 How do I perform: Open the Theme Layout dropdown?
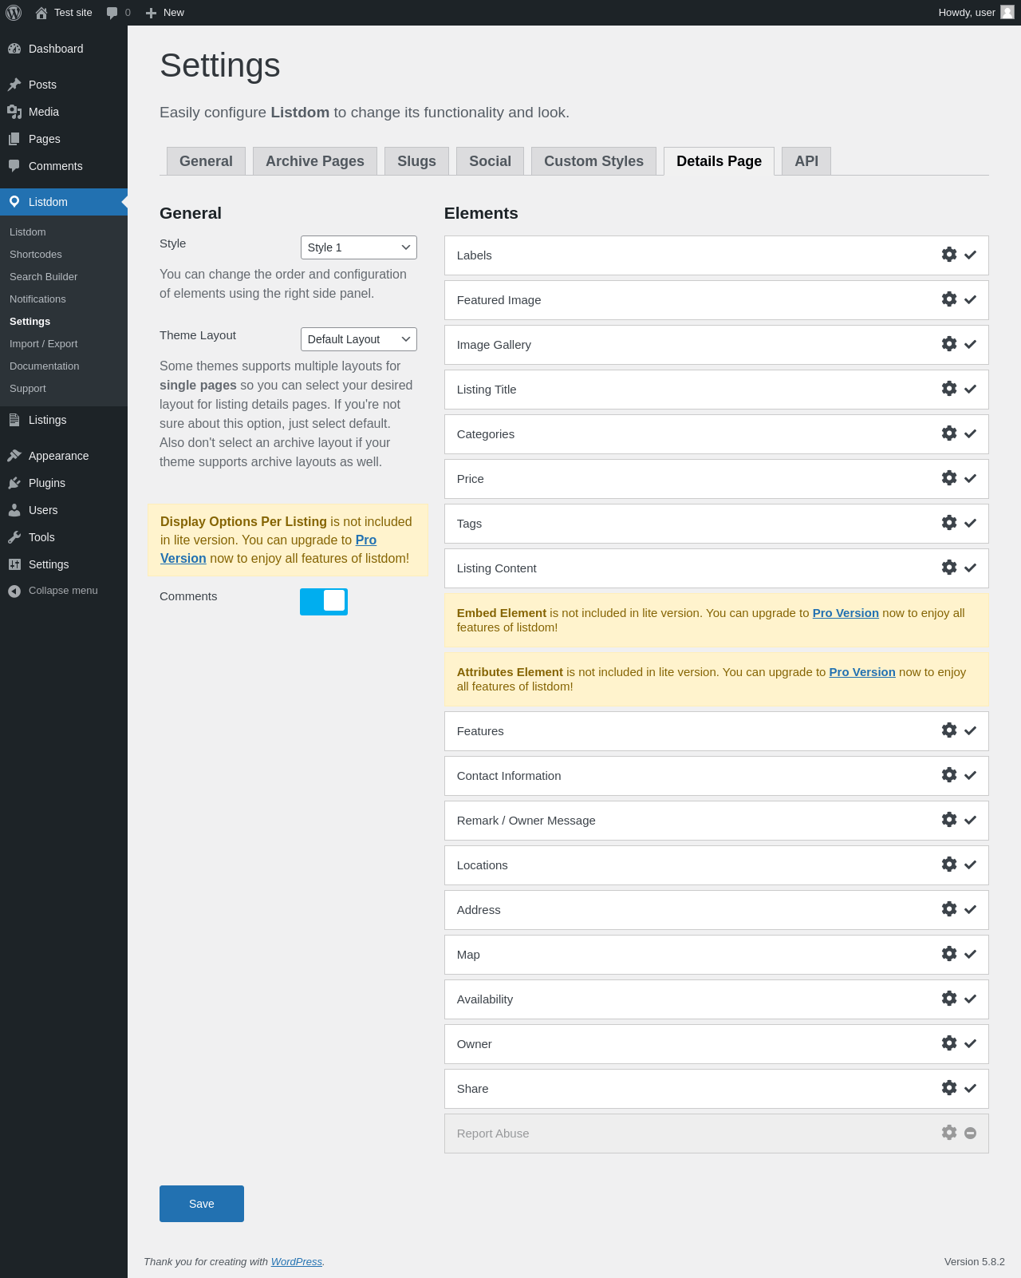[x=358, y=339]
